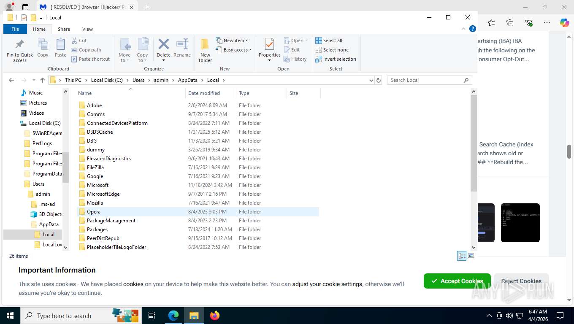The height and width of the screenshot is (324, 574).
Task: Rename the selected folder
Action: 182,48
